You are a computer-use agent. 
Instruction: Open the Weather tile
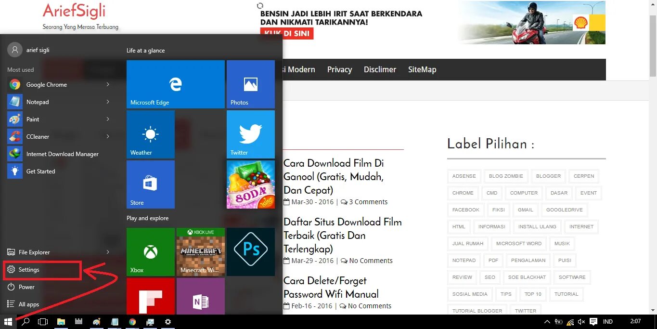pyautogui.click(x=151, y=134)
